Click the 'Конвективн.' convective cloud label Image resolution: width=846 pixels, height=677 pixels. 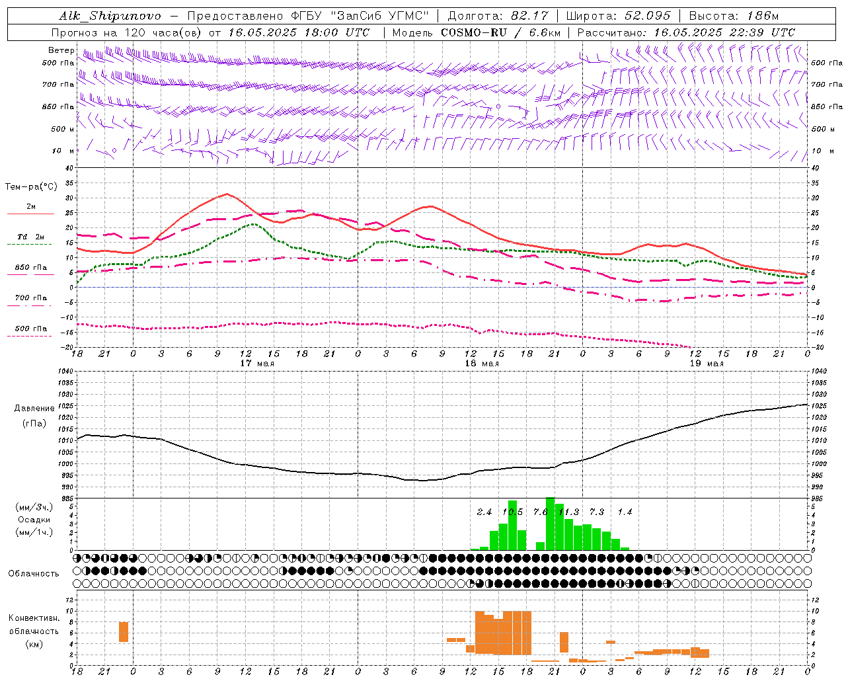[x=34, y=618]
